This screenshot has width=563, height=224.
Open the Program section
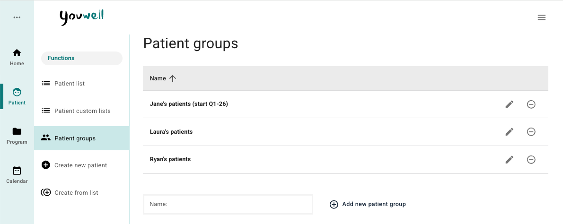pyautogui.click(x=17, y=135)
